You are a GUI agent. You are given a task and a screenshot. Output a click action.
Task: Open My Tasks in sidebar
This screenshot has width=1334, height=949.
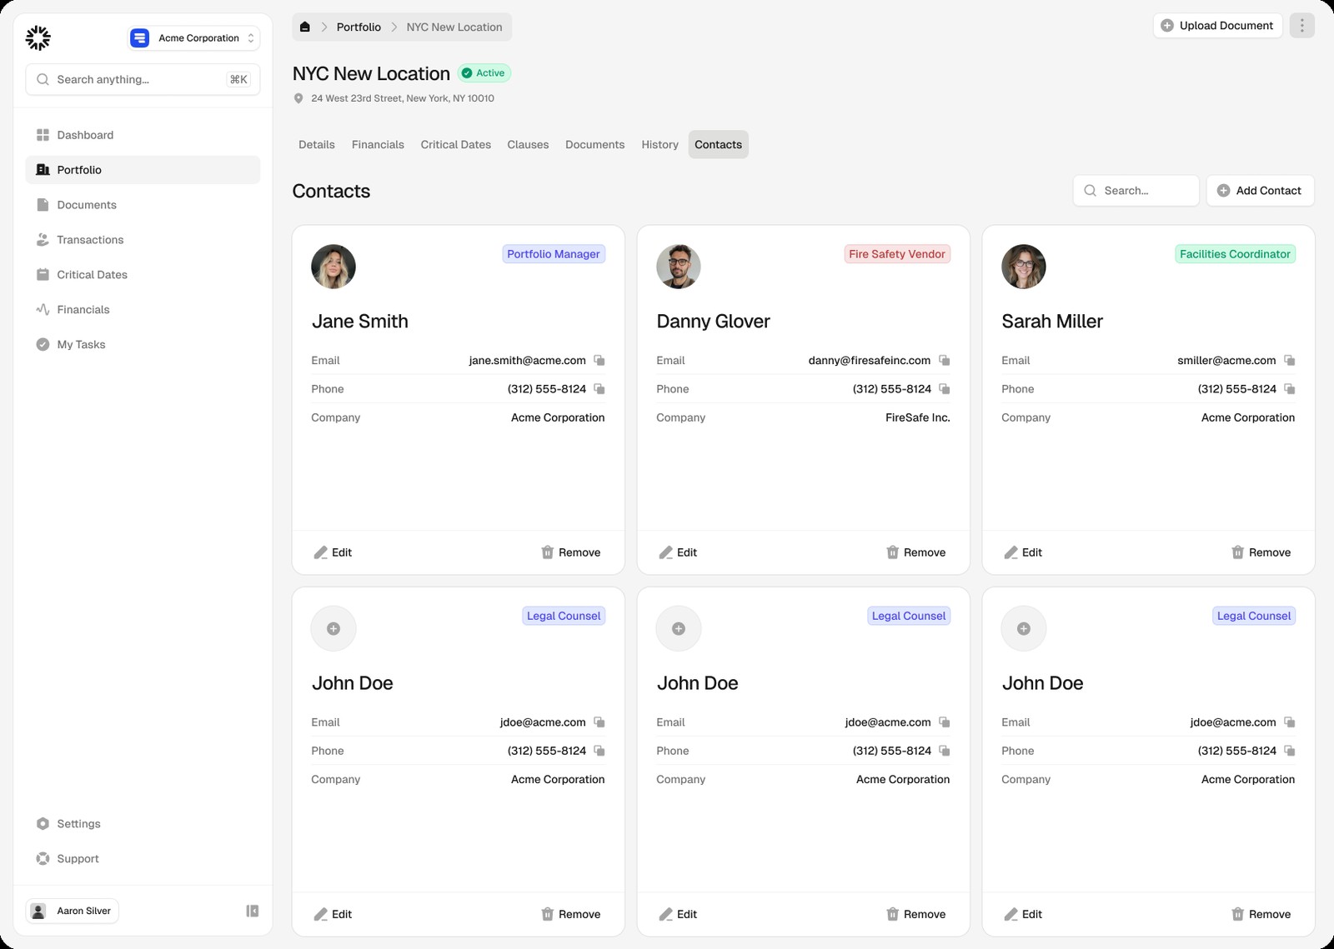[143, 345]
